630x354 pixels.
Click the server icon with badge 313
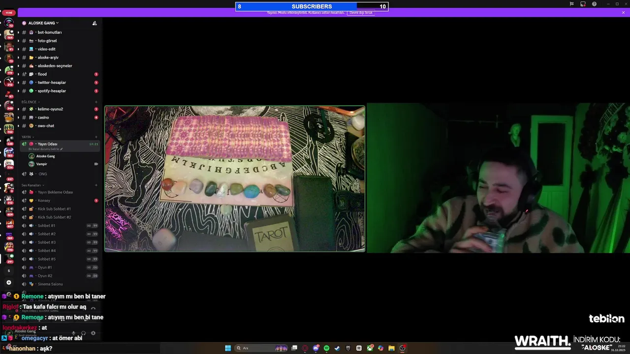pos(9,82)
